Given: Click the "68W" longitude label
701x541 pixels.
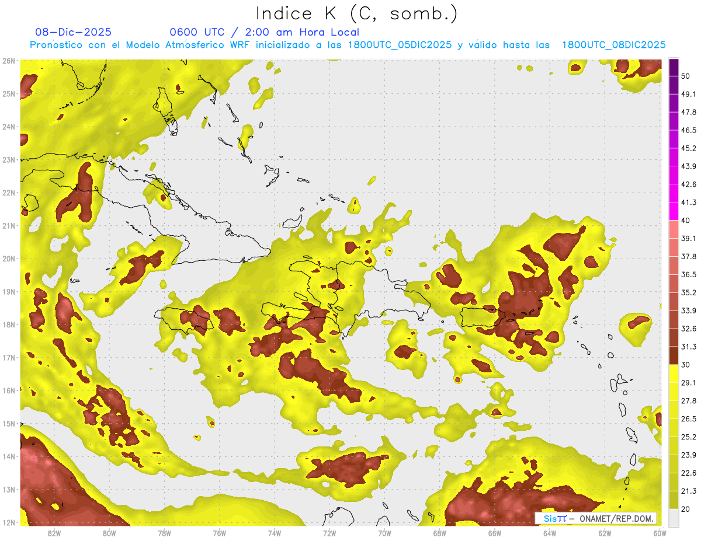Looking at the screenshot, I should [x=439, y=533].
